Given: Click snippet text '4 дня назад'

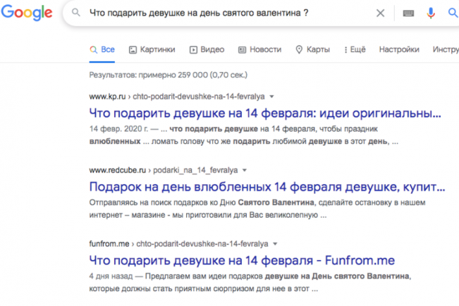Looking at the screenshot, I should [x=111, y=276].
